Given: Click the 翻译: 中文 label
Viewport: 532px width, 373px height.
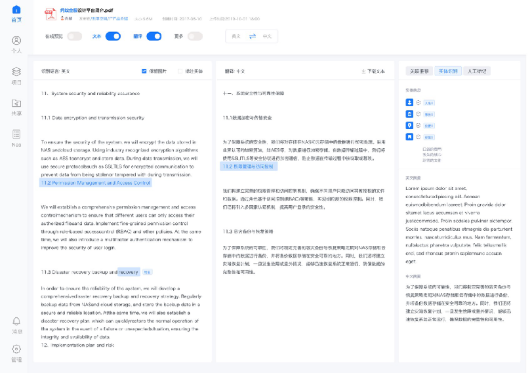Looking at the screenshot, I should pos(234,71).
